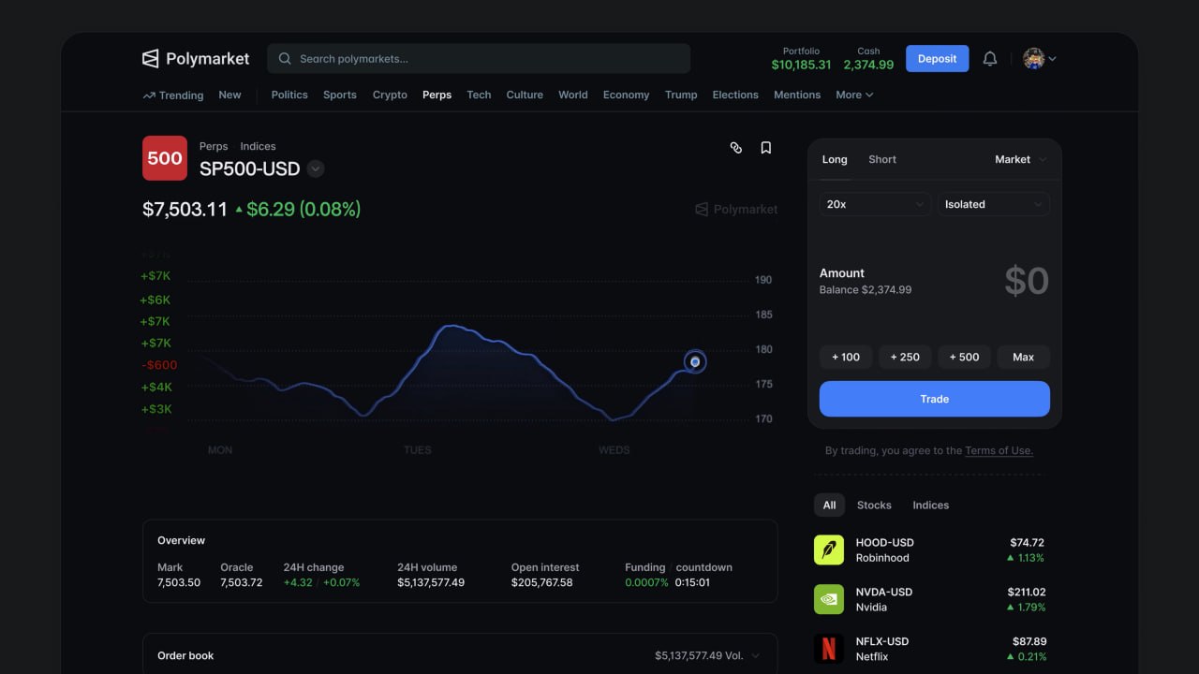Copy link with the chain icon
The height and width of the screenshot is (674, 1199).
(736, 148)
